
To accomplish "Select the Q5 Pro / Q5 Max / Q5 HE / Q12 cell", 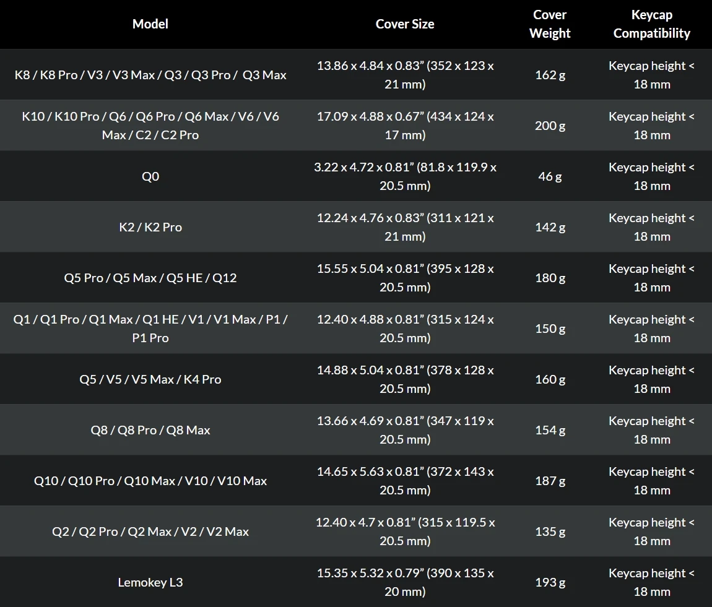I will 150,278.
